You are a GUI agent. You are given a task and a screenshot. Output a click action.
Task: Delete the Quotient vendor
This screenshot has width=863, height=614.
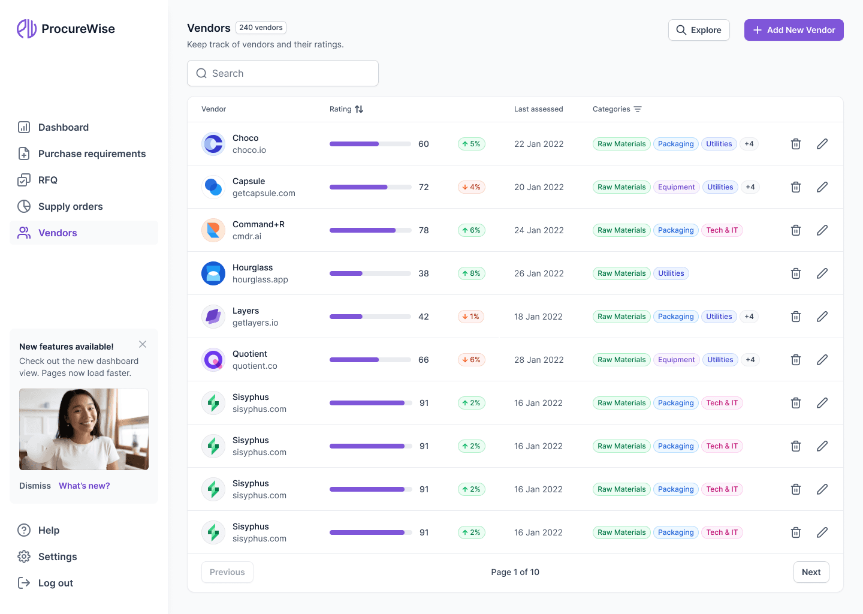[x=796, y=360]
